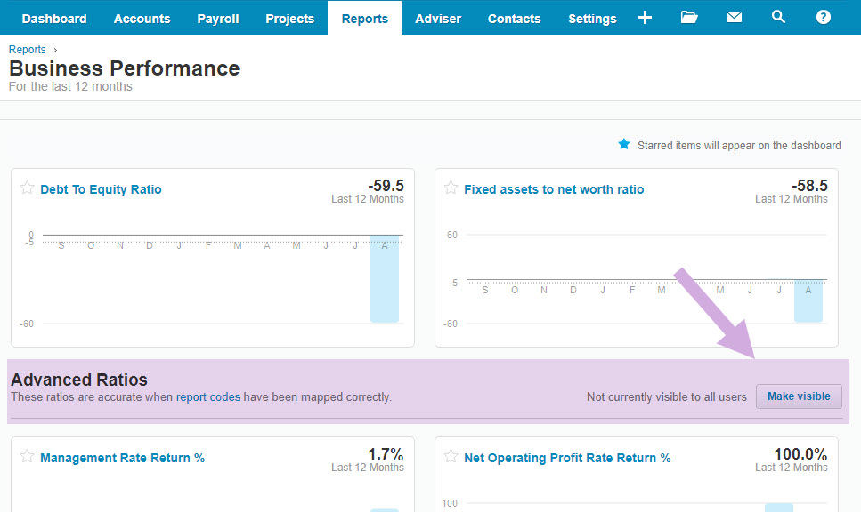
Task: Open the mail inbox icon
Action: pyautogui.click(x=734, y=18)
